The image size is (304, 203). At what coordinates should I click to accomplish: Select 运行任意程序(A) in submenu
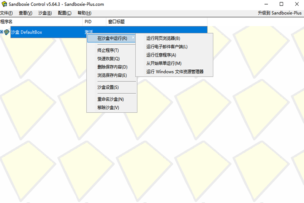174,55
